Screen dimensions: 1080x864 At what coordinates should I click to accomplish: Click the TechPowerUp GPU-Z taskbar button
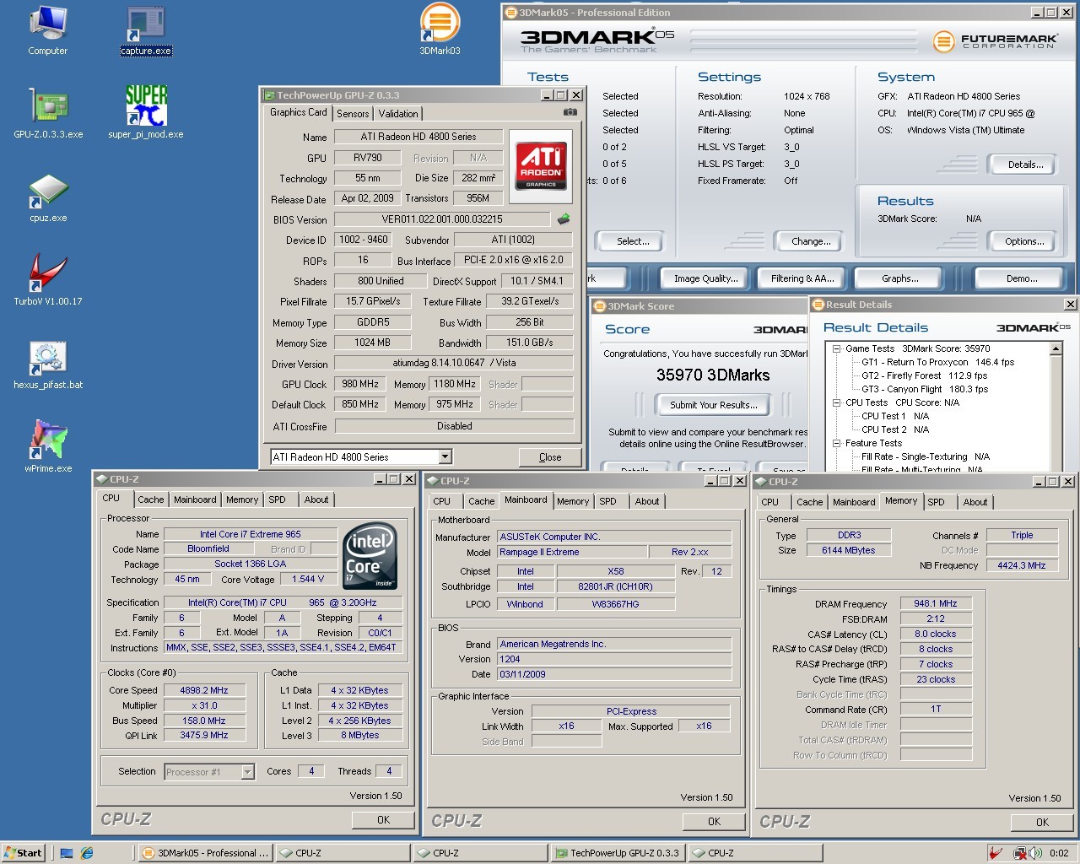617,853
